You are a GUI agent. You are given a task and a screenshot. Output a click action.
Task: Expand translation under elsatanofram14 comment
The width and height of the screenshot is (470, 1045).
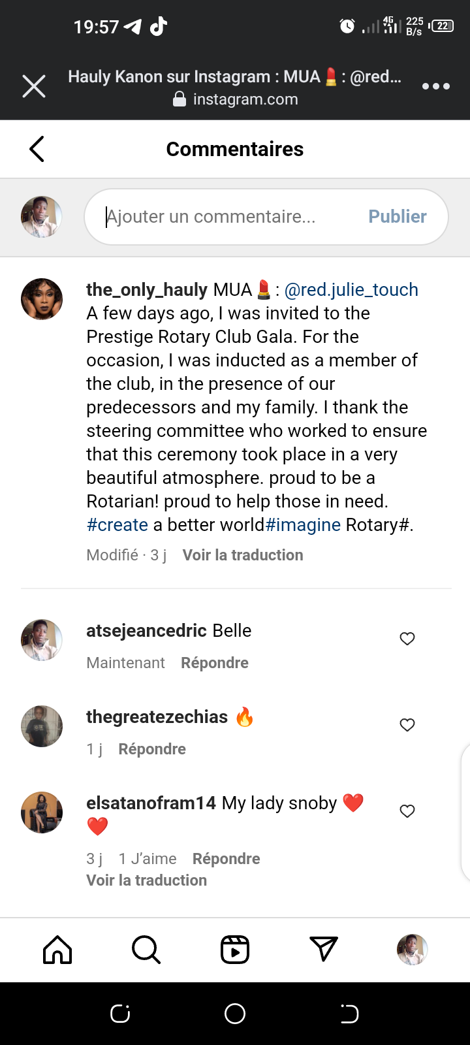click(x=147, y=880)
